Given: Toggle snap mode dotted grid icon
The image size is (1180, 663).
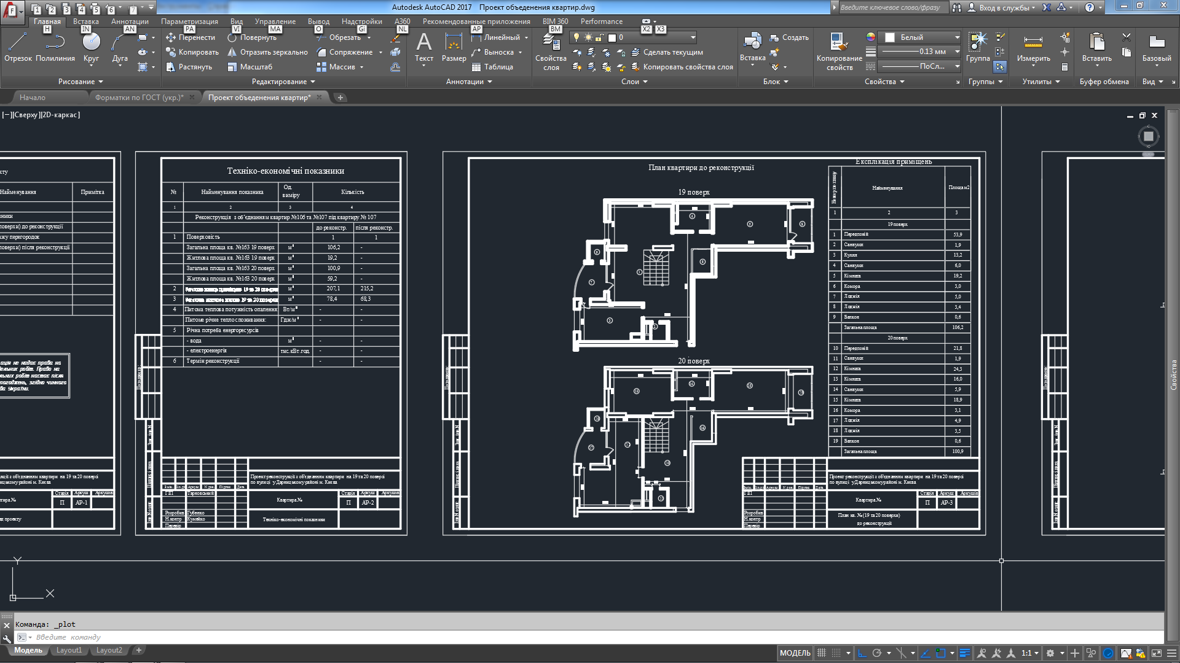Looking at the screenshot, I should pyautogui.click(x=836, y=653).
